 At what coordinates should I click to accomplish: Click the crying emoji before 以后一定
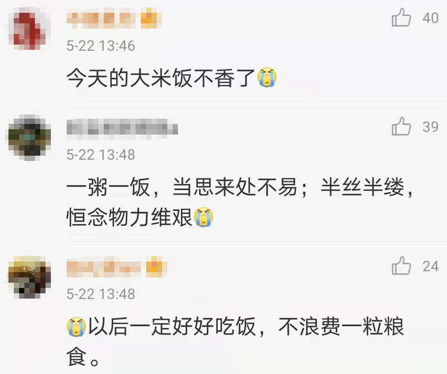tap(77, 326)
